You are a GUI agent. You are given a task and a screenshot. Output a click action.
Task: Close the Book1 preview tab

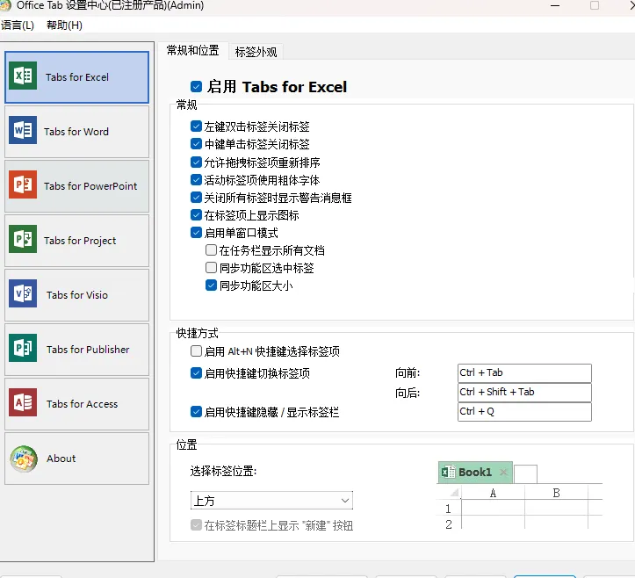tap(503, 473)
